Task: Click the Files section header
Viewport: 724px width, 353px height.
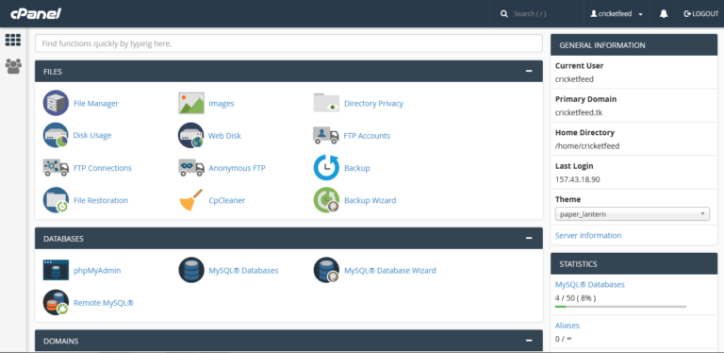Action: pyautogui.click(x=288, y=71)
